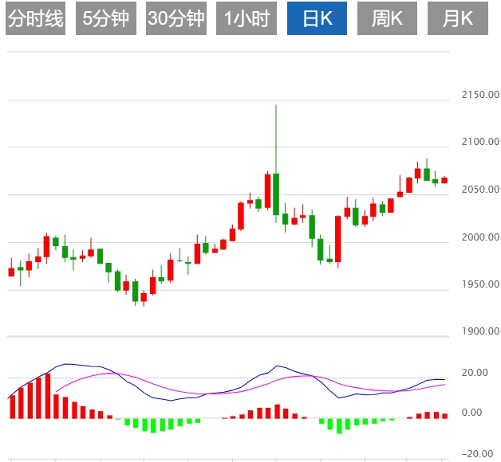
Task: Click the 20.00 MACD axis label
Action: pyautogui.click(x=477, y=373)
